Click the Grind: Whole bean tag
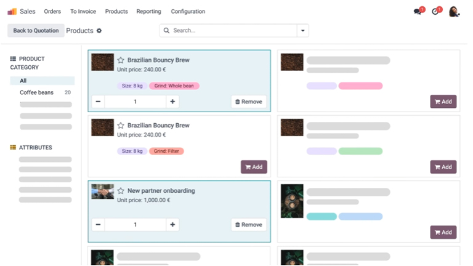 174,86
